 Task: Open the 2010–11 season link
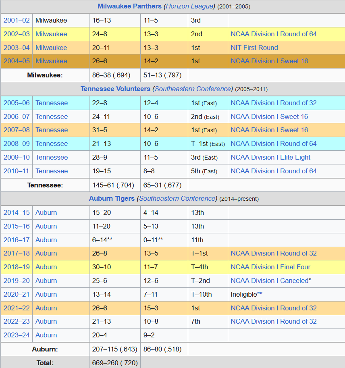pos(16,171)
